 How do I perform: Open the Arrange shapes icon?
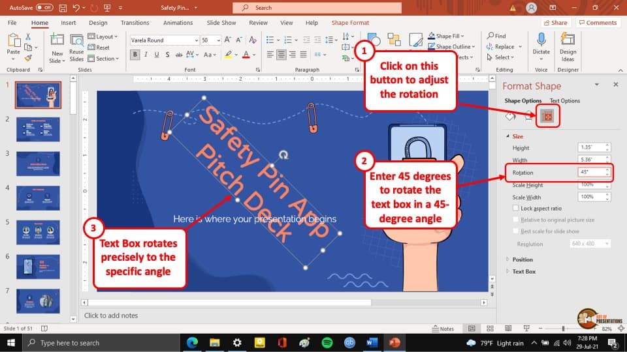394,40
